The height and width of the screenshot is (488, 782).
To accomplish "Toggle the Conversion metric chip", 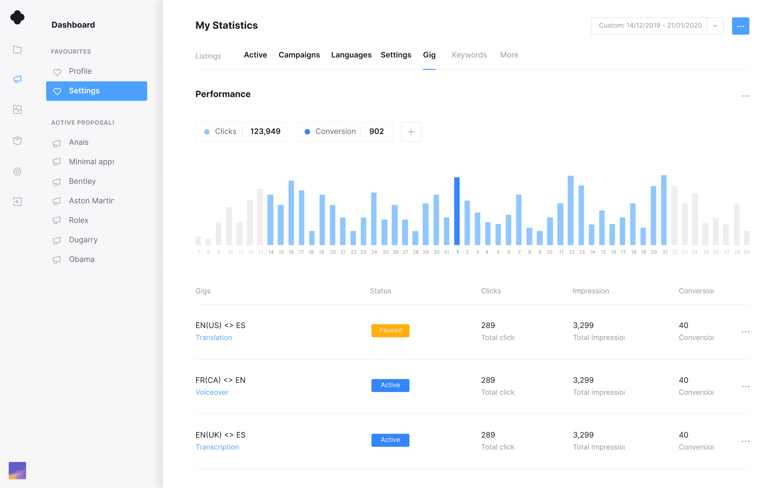I will 344,132.
